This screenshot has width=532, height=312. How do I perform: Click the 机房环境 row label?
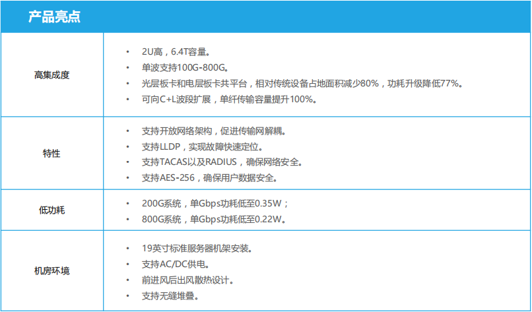point(51,270)
